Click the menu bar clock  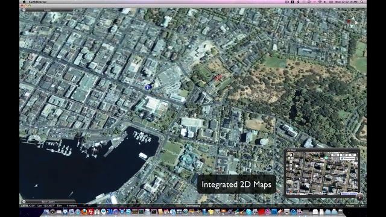[346, 2]
